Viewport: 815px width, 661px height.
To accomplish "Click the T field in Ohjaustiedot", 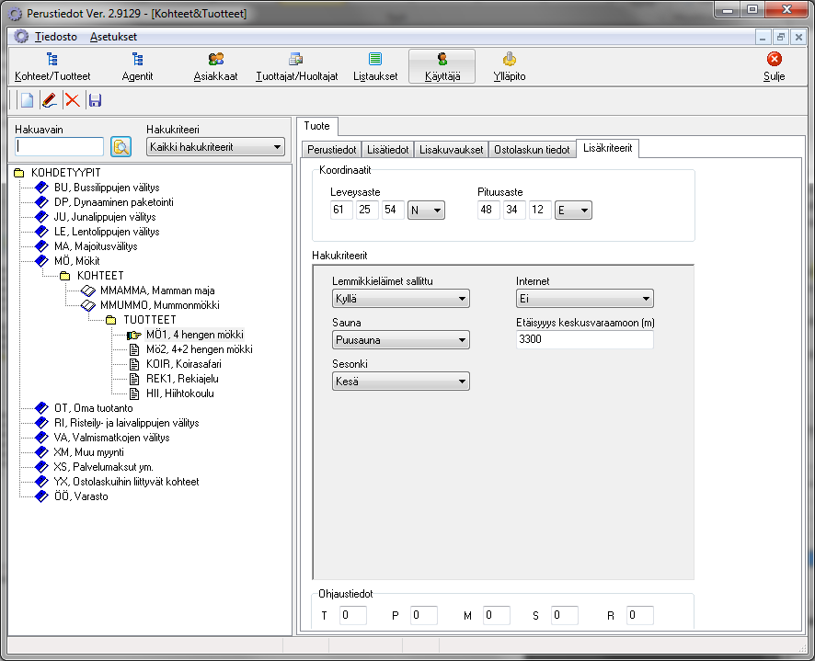I will pyautogui.click(x=353, y=615).
